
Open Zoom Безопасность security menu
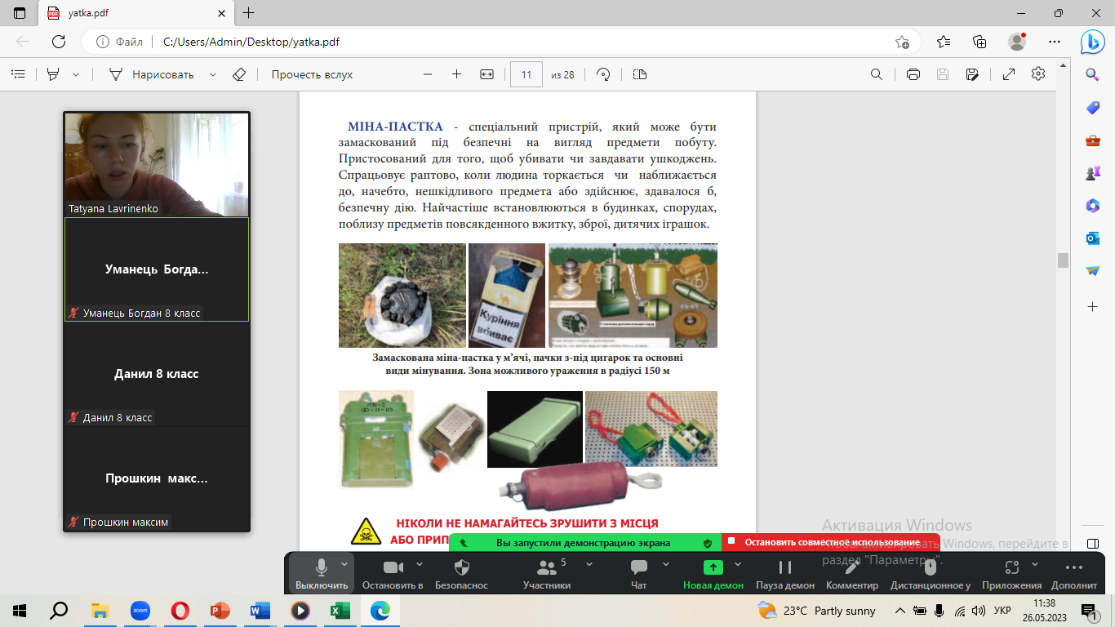(x=461, y=572)
